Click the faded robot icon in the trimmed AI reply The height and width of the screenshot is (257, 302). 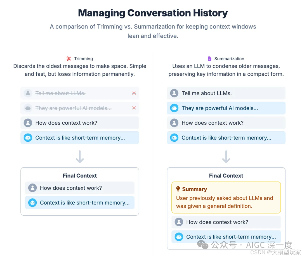coord(28,108)
